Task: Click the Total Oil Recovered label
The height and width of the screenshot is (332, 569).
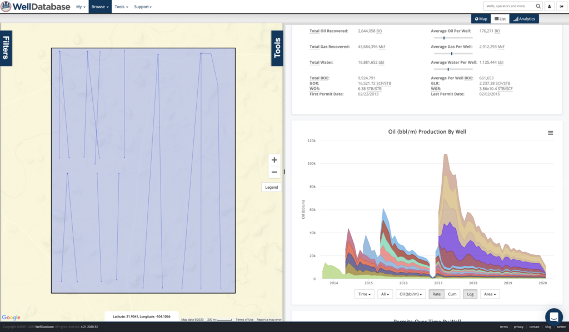Action: pos(328,31)
